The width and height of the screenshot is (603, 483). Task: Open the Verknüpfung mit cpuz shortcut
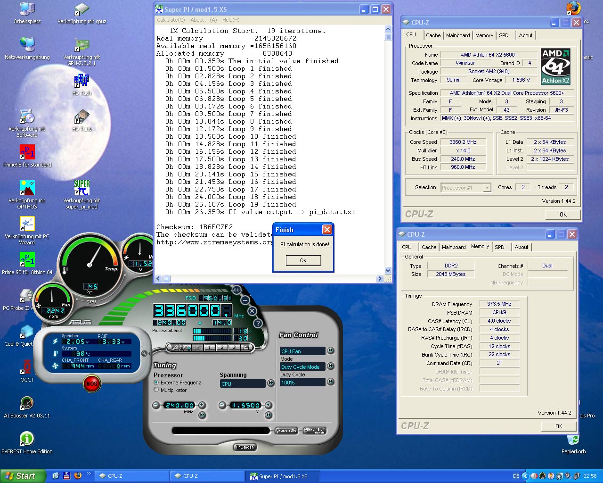pos(82,13)
